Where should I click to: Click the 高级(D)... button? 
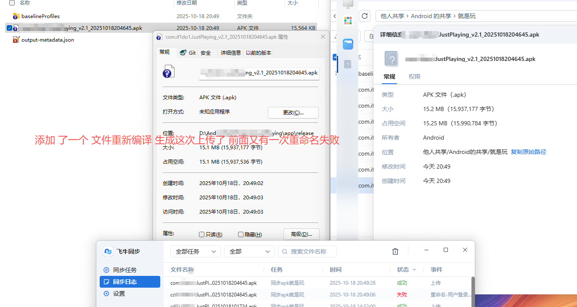[302, 234]
